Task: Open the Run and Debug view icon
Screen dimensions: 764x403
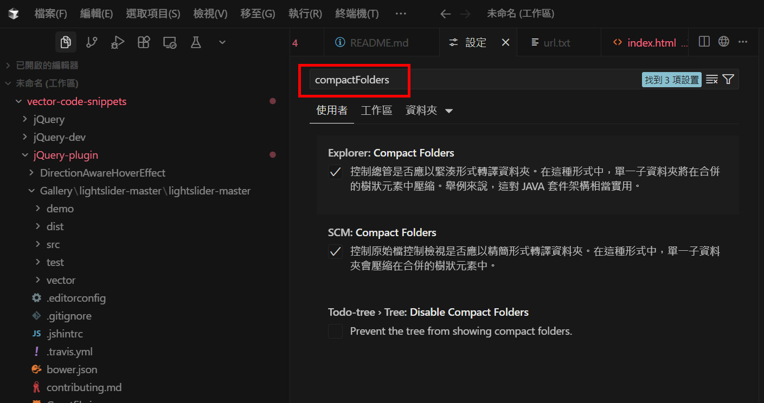Action: (118, 42)
